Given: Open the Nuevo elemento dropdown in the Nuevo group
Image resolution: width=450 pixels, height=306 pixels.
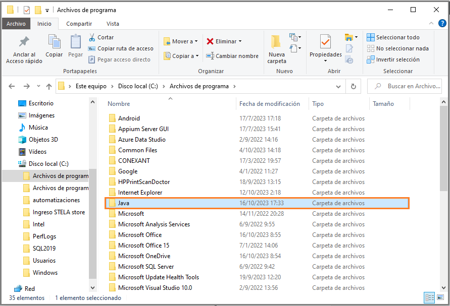Looking at the screenshot, I should (295, 37).
